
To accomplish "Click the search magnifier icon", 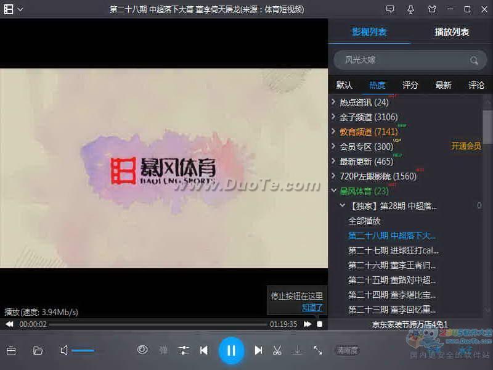I will 474,60.
